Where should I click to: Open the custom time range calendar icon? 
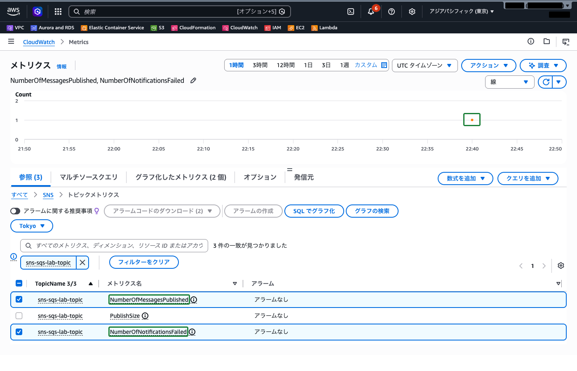(384, 65)
